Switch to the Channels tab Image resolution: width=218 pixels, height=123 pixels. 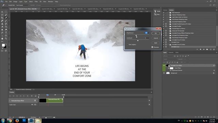(x=171, y=52)
